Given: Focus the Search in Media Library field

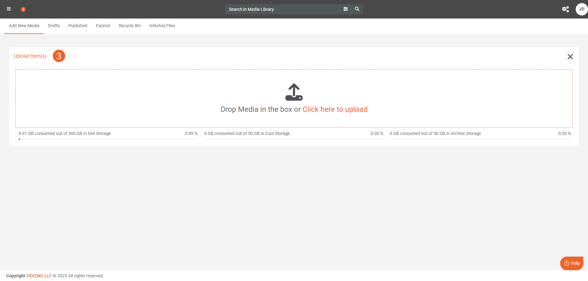Looking at the screenshot, I should pos(282,9).
